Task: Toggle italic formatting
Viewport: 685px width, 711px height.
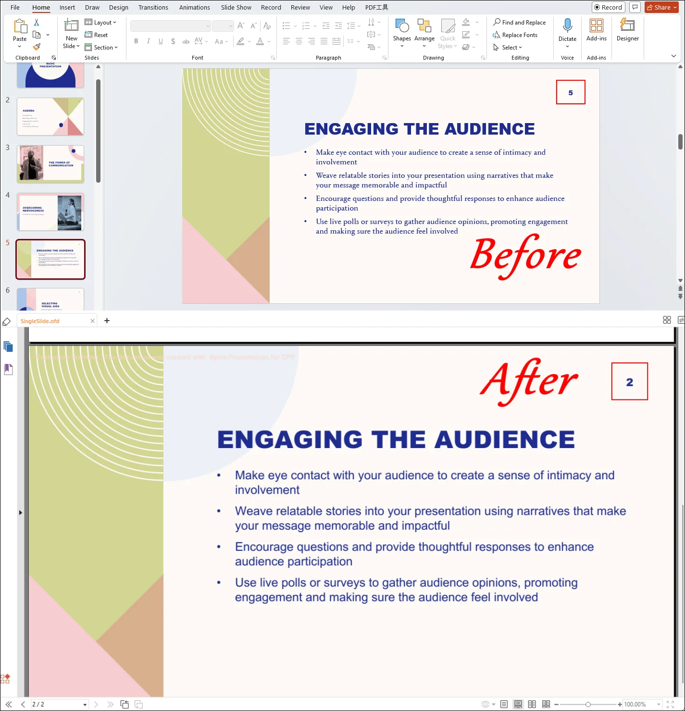Action: 149,41
